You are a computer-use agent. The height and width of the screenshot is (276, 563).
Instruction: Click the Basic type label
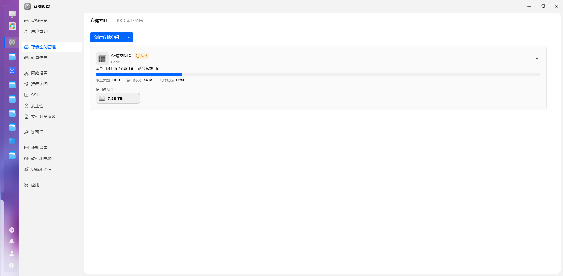tap(116, 62)
